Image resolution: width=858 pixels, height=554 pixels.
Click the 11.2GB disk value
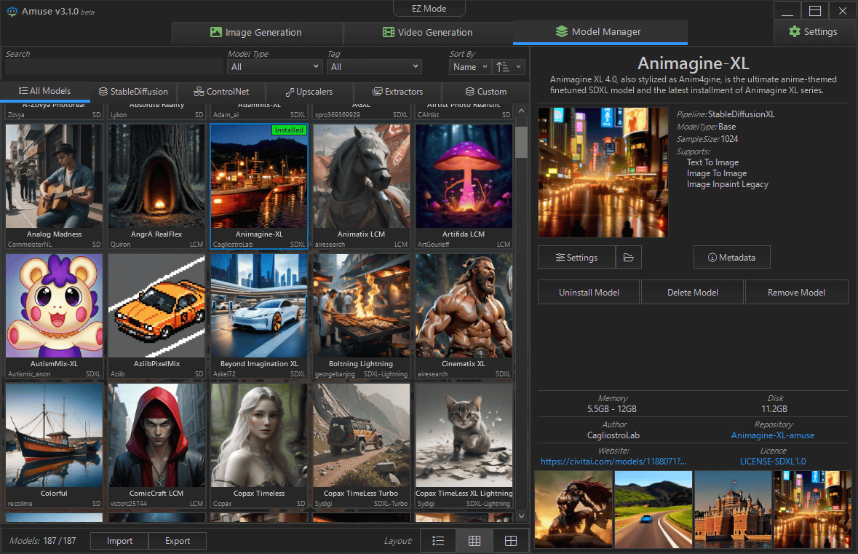[774, 409]
